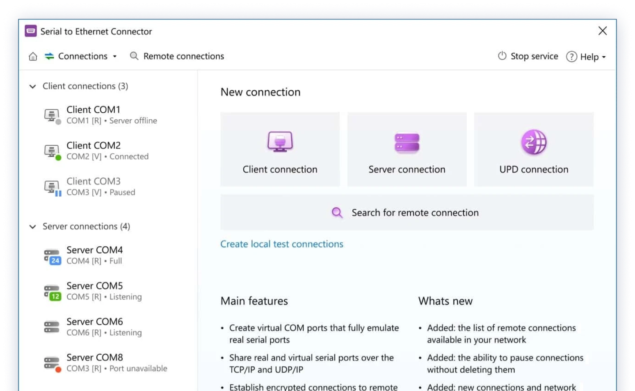Click the Server COM8 icon with red error dot

52,364
